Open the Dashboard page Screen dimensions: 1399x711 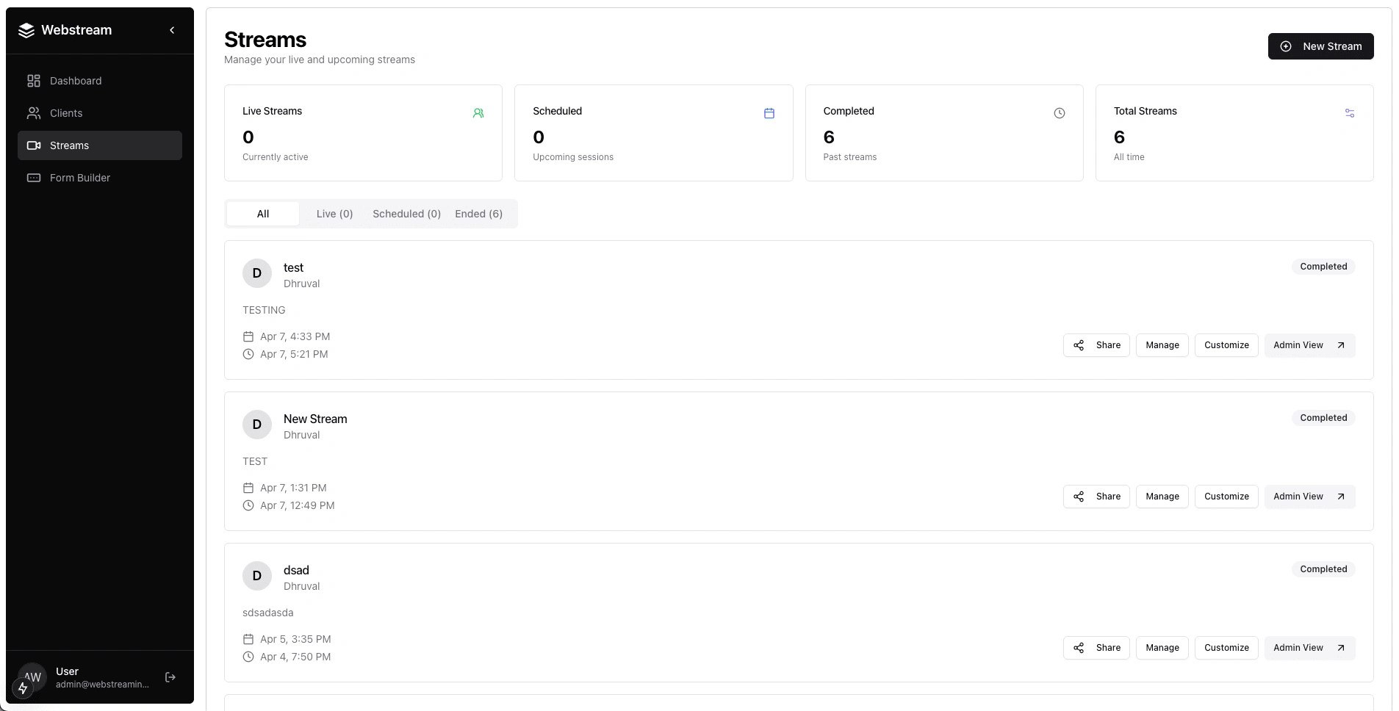coord(100,81)
